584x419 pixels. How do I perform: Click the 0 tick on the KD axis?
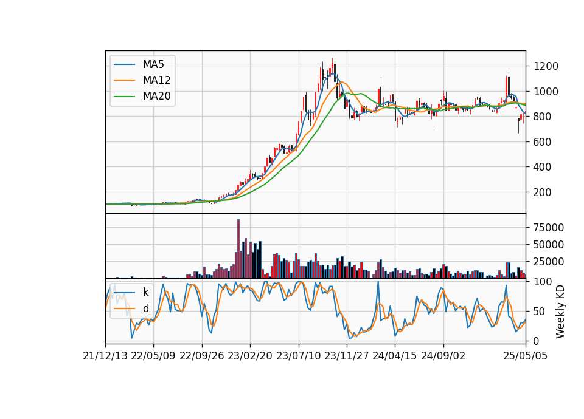pyautogui.click(x=537, y=341)
